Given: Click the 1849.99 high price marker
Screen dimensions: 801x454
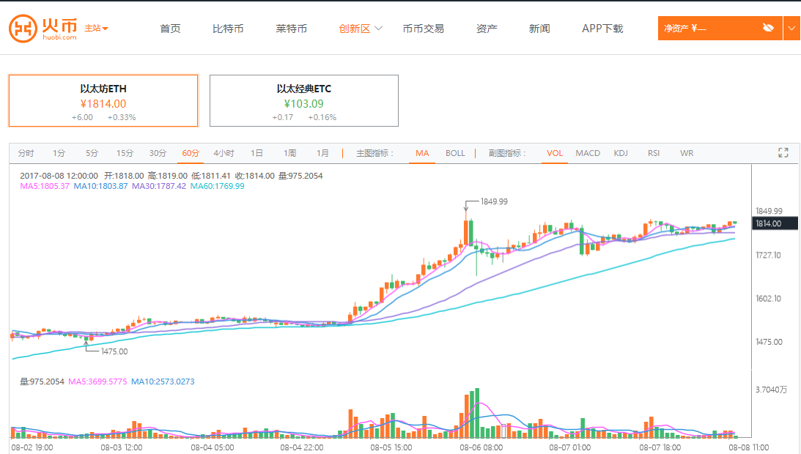Looking at the screenshot, I should (493, 201).
